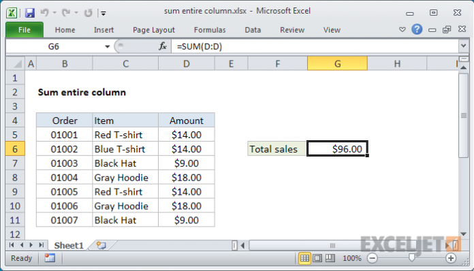This screenshot has height=271, width=474.
Task: Switch to Page Layout view button
Action: [317, 258]
